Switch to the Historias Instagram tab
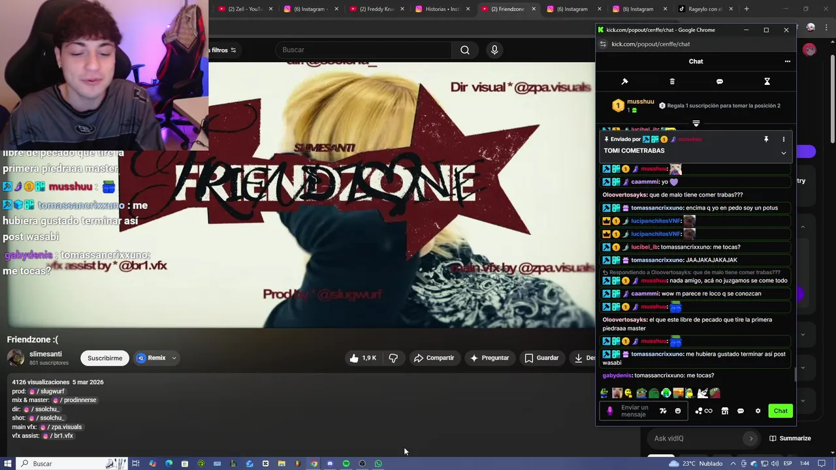This screenshot has height=470, width=836. coord(443,9)
